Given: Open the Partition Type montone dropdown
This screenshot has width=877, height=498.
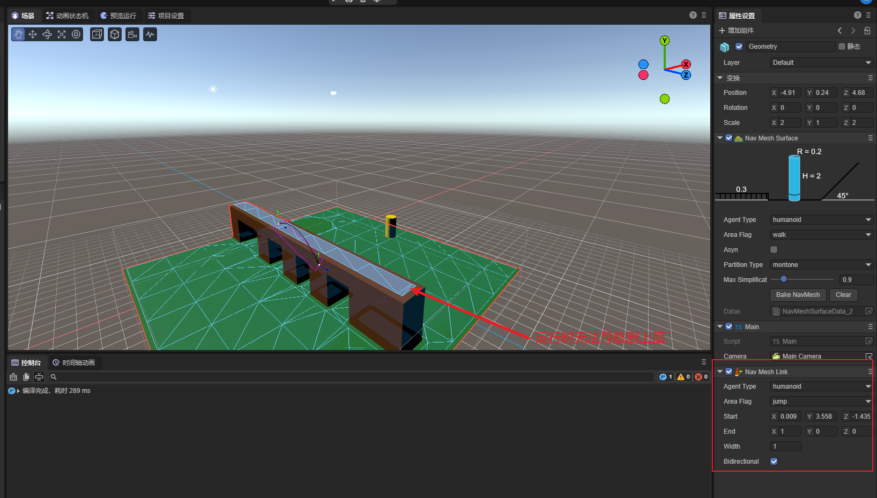Looking at the screenshot, I should point(821,265).
